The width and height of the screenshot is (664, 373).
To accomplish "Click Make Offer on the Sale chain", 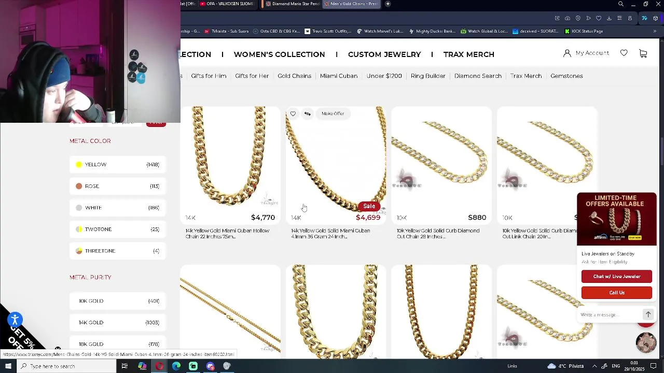I will 333,113.
